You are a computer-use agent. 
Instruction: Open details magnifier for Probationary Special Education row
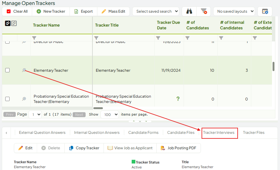pyautogui.click(x=24, y=99)
